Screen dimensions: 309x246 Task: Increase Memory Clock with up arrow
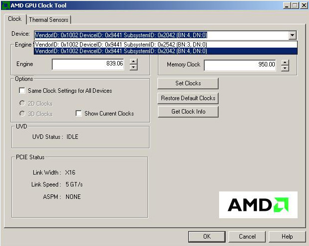click(x=285, y=62)
